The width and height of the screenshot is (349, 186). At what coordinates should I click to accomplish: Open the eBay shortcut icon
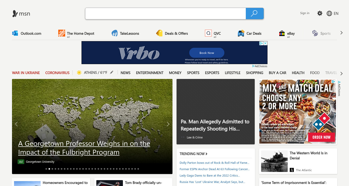[282, 33]
